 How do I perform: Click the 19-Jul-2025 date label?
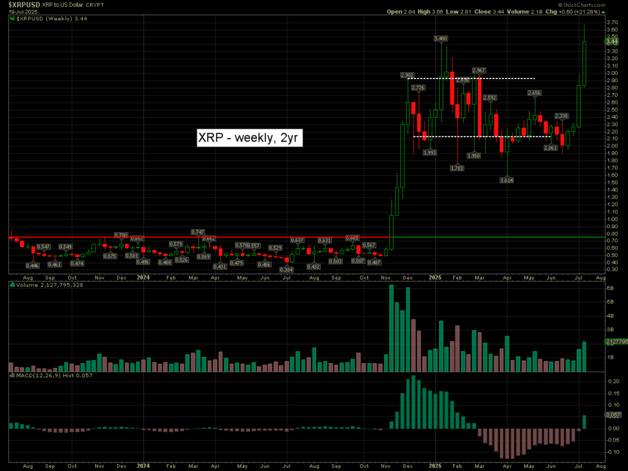[23, 12]
